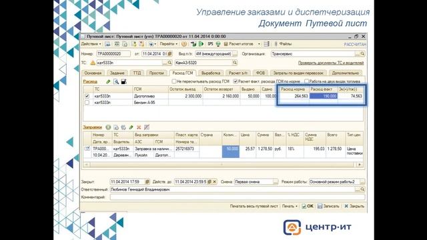Click the warning triangle icon near ТС

pyautogui.click(x=93, y=63)
